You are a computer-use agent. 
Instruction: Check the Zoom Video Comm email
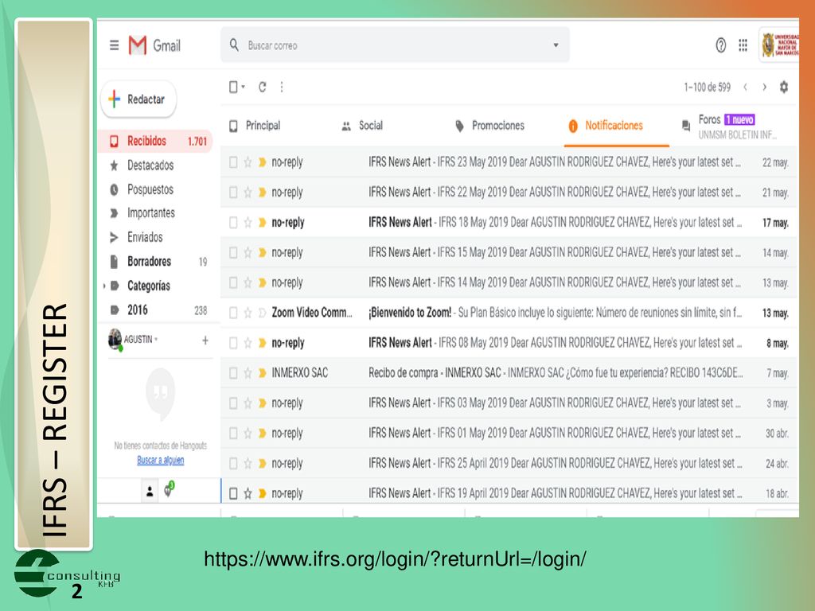coord(233,313)
